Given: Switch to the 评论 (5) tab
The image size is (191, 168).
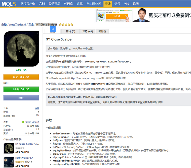Looking at the screenshot, I should [71, 31].
